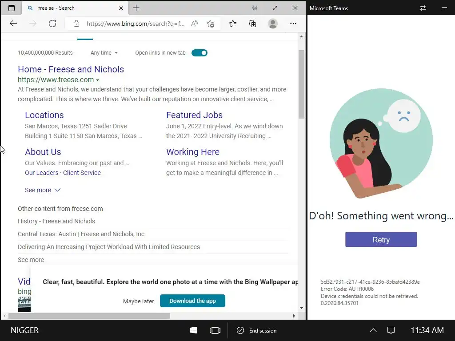This screenshot has height=341, width=455.
Task: Click the horizontal scrollbar thumb
Action: click(89, 316)
